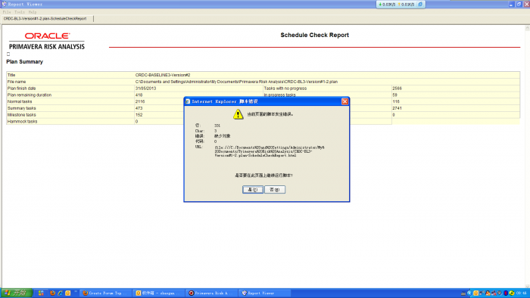Launch Internet Explorer from quick launch bar

[60, 293]
